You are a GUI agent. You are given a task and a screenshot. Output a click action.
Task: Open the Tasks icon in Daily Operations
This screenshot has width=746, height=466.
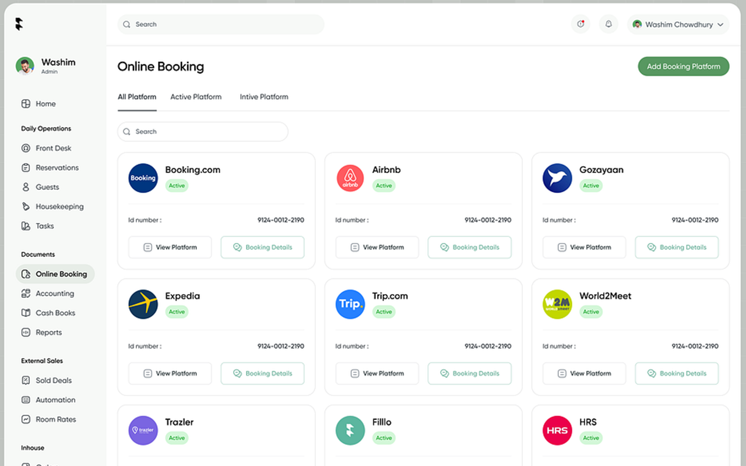click(x=26, y=226)
